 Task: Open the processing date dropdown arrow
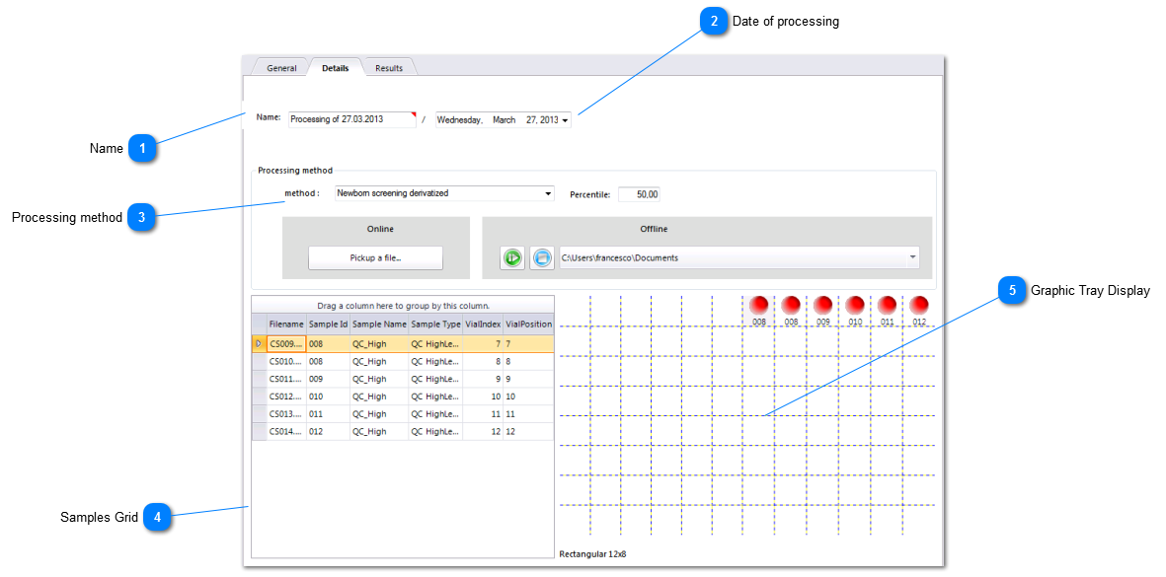click(x=566, y=120)
